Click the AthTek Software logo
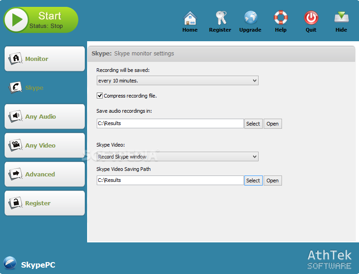The image size is (359, 274). coord(330,259)
